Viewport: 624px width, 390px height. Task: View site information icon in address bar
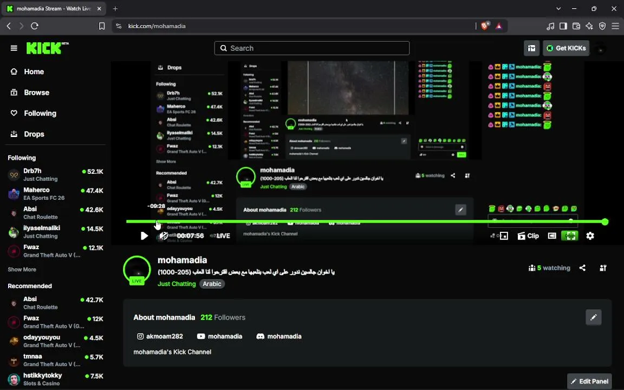(x=119, y=26)
